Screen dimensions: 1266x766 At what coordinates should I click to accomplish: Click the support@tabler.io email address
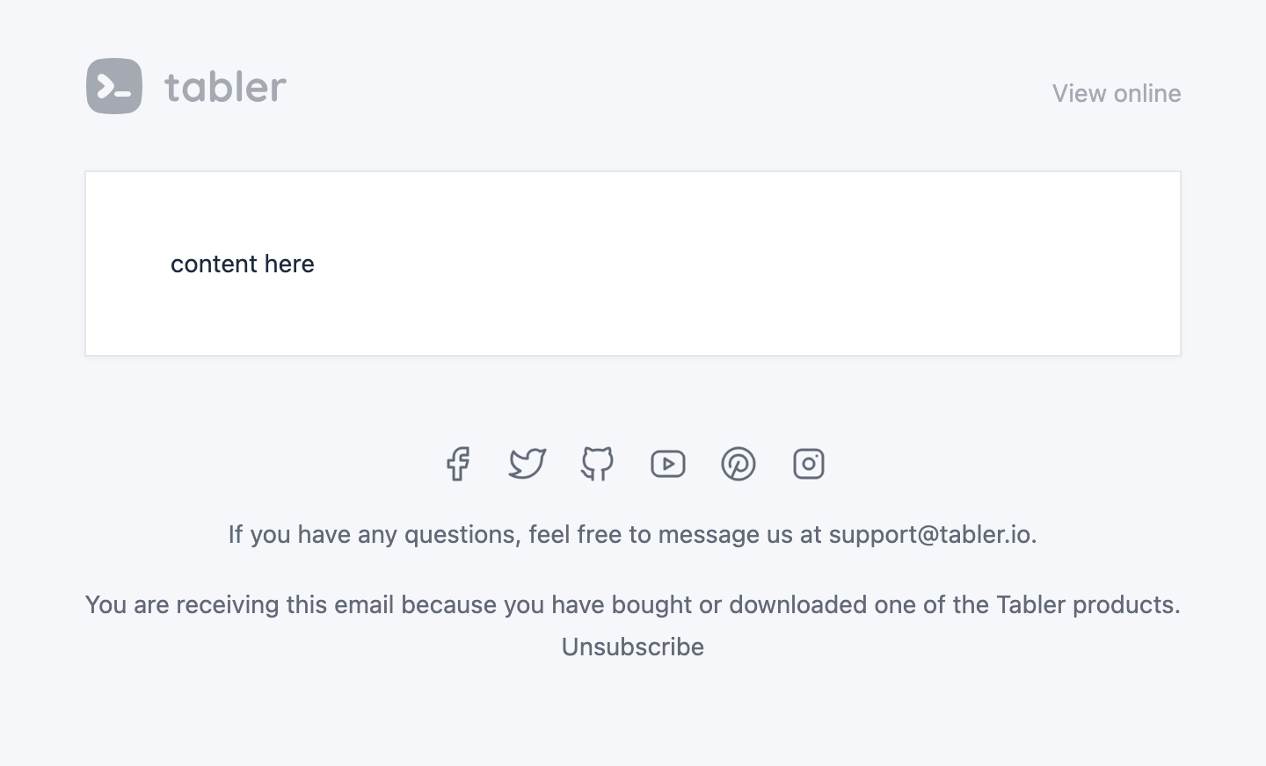click(x=930, y=534)
